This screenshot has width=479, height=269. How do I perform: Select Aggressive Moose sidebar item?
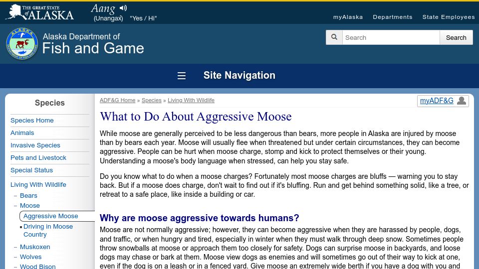[51, 216]
